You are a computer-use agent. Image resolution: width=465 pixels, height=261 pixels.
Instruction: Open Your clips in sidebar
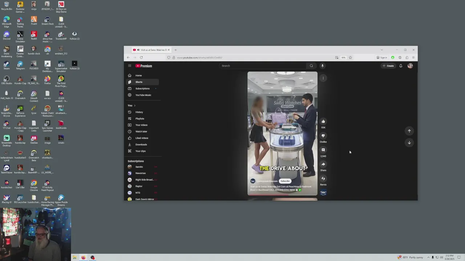(x=142, y=151)
